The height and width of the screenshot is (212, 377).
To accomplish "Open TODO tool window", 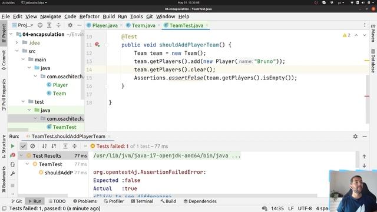I will (57, 201).
